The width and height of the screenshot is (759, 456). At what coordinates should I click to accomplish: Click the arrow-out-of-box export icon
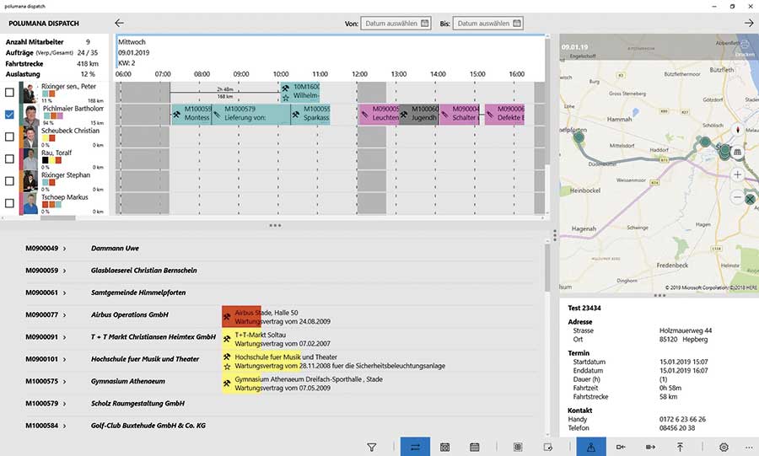click(650, 448)
